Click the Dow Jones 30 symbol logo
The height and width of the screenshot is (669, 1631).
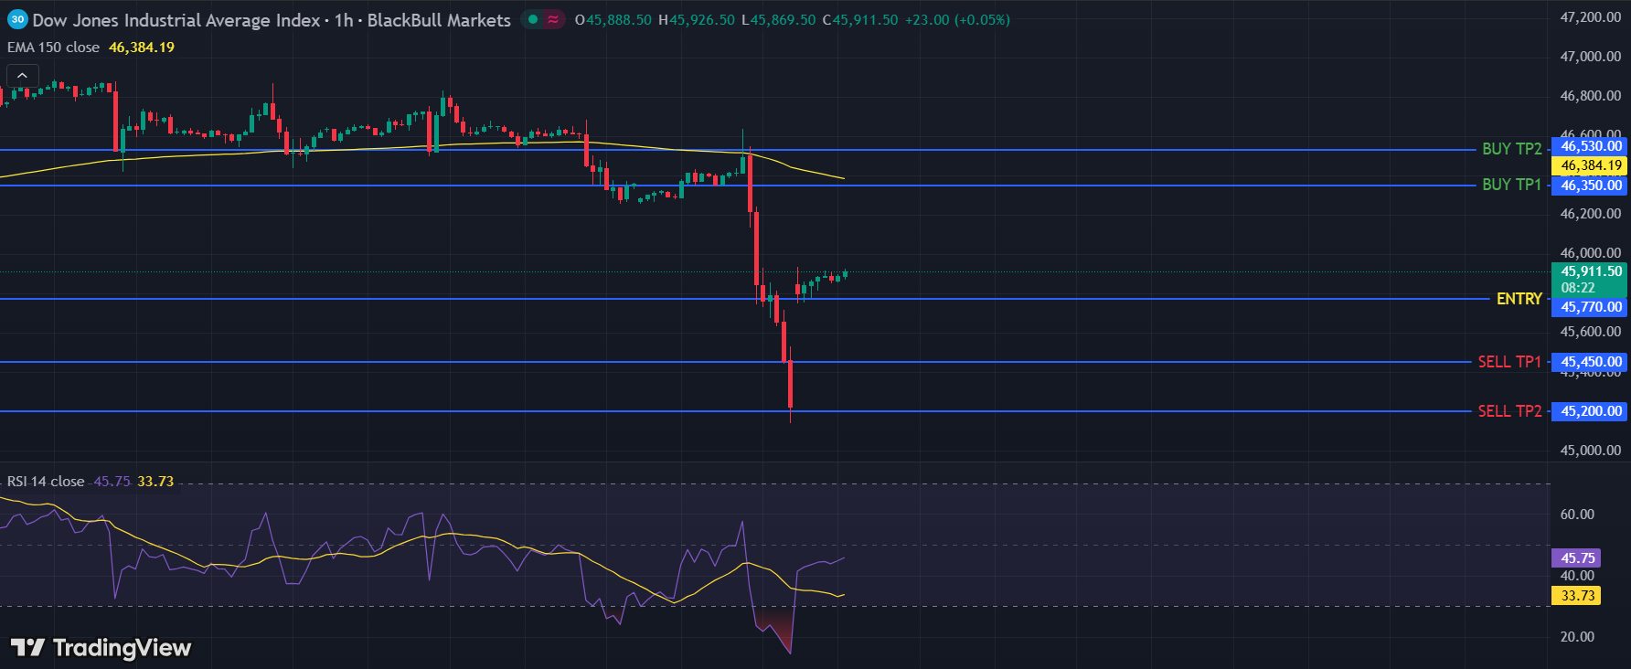point(17,19)
